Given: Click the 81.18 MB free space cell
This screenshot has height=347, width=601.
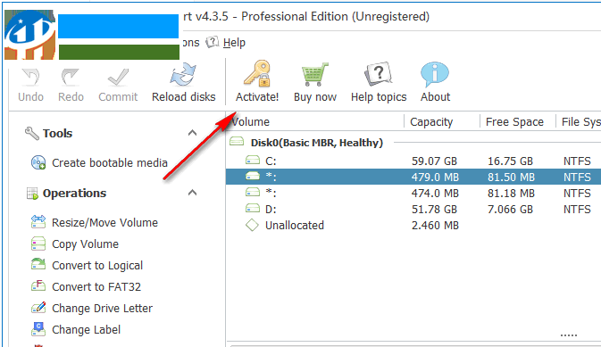Looking at the screenshot, I should tap(511, 193).
